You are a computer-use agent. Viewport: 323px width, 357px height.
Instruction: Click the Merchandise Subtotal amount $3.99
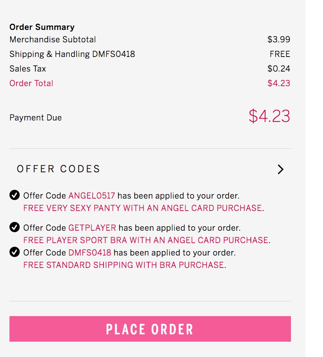click(x=279, y=39)
